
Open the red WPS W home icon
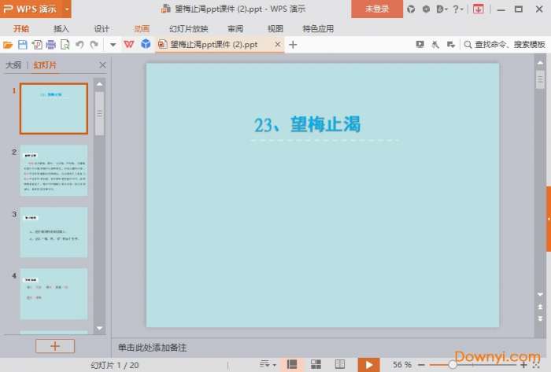[x=129, y=44]
